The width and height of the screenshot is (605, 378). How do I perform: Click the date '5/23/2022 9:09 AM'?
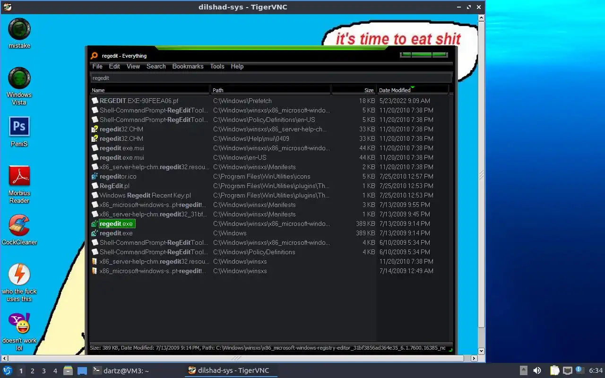click(x=405, y=101)
